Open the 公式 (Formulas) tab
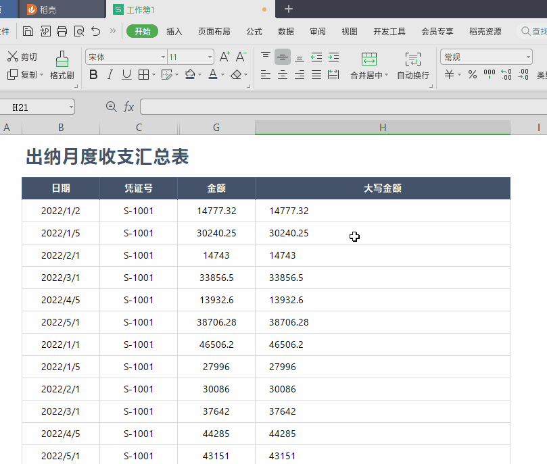 (x=254, y=31)
